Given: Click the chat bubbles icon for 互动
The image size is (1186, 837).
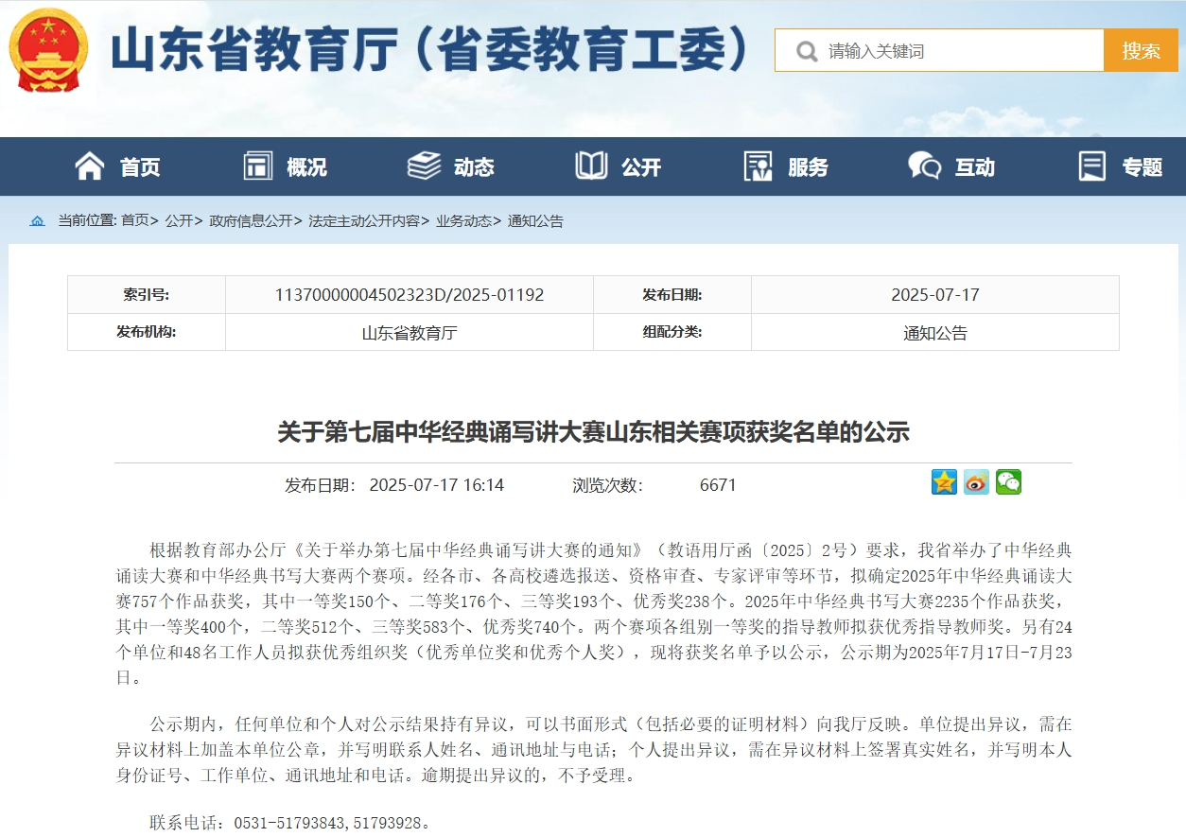Looking at the screenshot, I should 924,166.
